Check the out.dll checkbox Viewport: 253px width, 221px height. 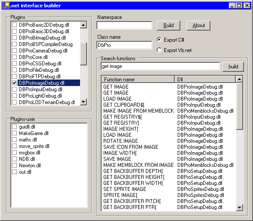[14, 172]
